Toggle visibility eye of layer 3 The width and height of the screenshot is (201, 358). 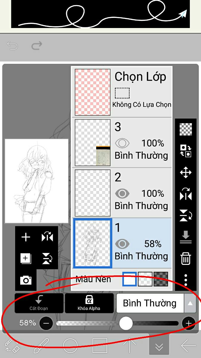tap(122, 143)
